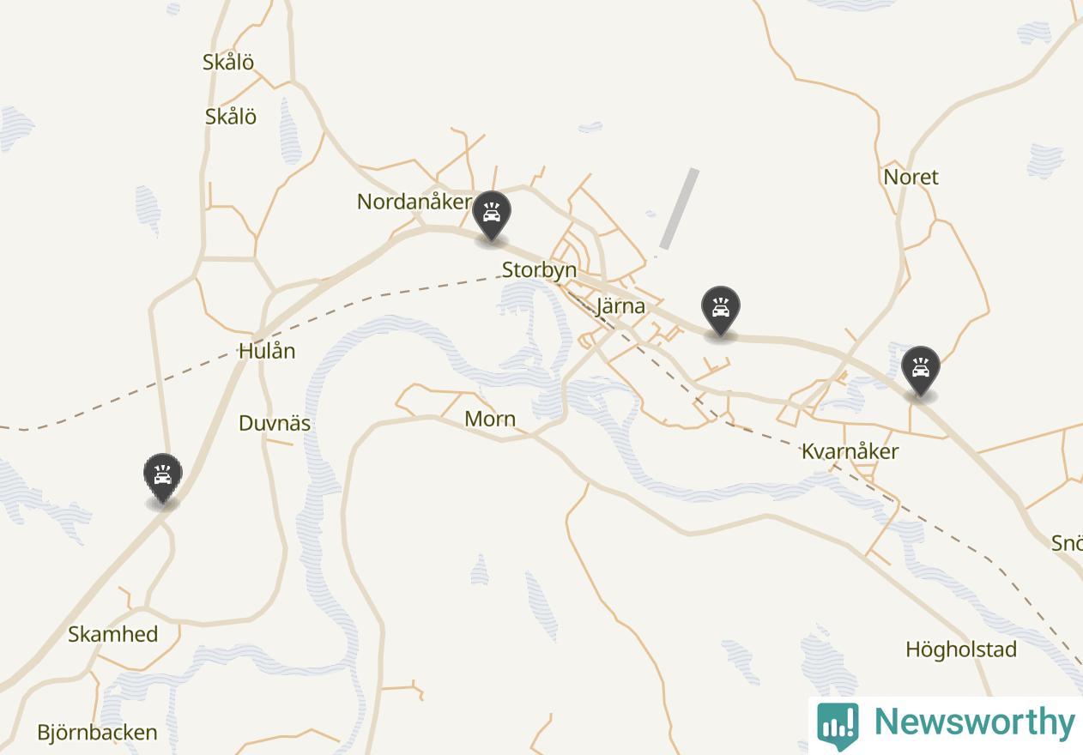1083x755 pixels.
Task: Click the Björnbacken place label
Action: (x=97, y=733)
